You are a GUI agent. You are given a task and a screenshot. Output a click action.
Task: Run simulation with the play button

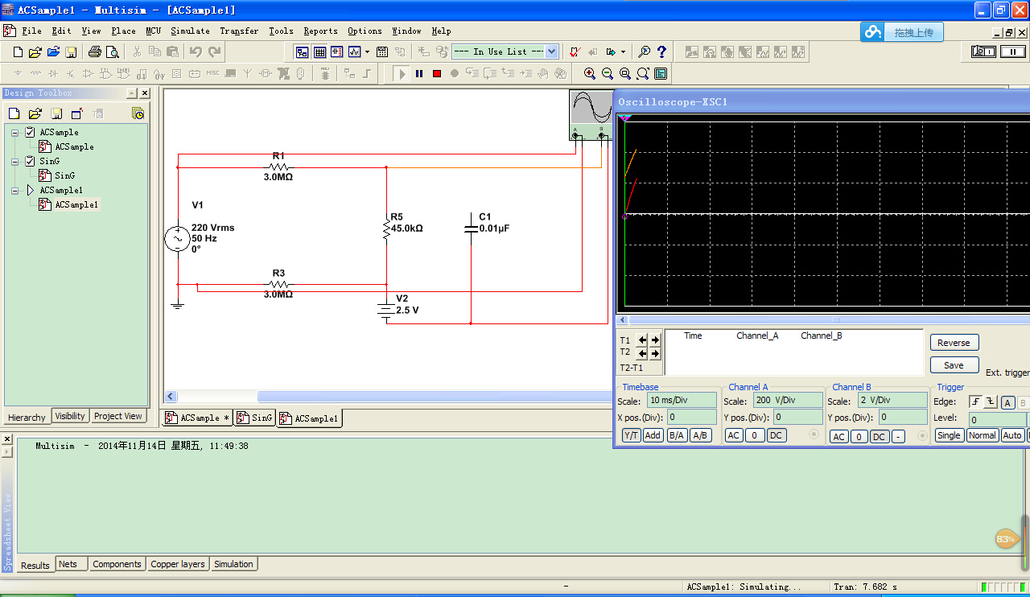[402, 73]
